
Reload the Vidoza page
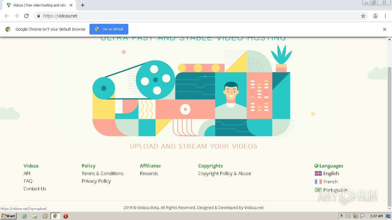pyautogui.click(x=26, y=16)
